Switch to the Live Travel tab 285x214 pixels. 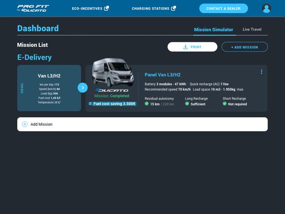tap(252, 29)
